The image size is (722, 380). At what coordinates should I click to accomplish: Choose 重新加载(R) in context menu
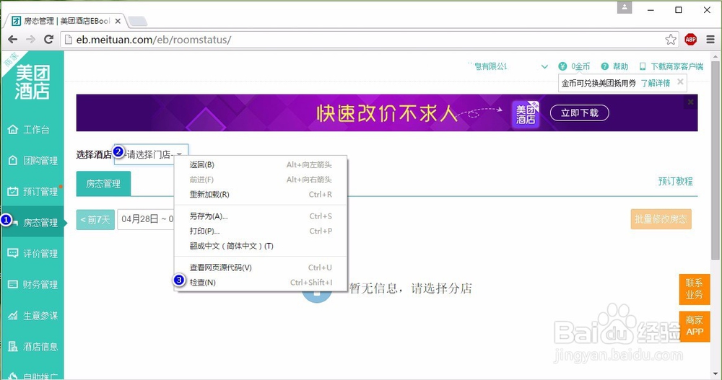[x=261, y=194]
